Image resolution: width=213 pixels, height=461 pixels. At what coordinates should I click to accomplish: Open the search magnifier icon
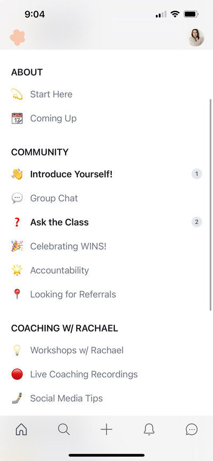pyautogui.click(x=63, y=430)
